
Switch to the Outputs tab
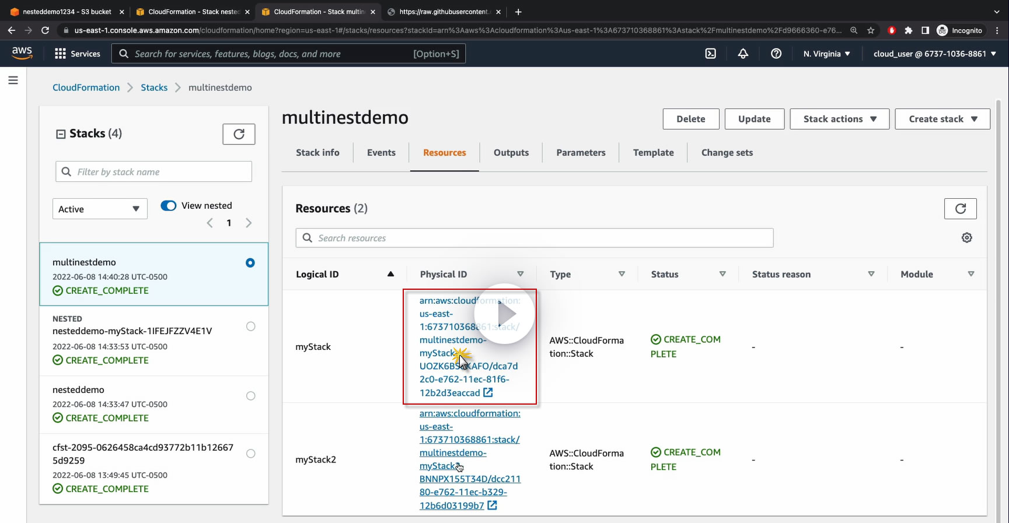[511, 153]
